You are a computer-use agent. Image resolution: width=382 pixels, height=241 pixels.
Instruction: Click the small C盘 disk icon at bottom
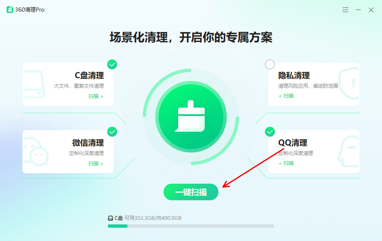pyautogui.click(x=110, y=218)
